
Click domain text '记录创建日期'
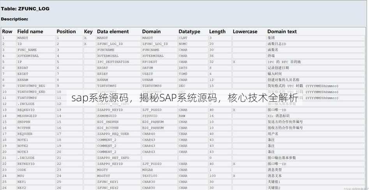[x=278, y=68]
